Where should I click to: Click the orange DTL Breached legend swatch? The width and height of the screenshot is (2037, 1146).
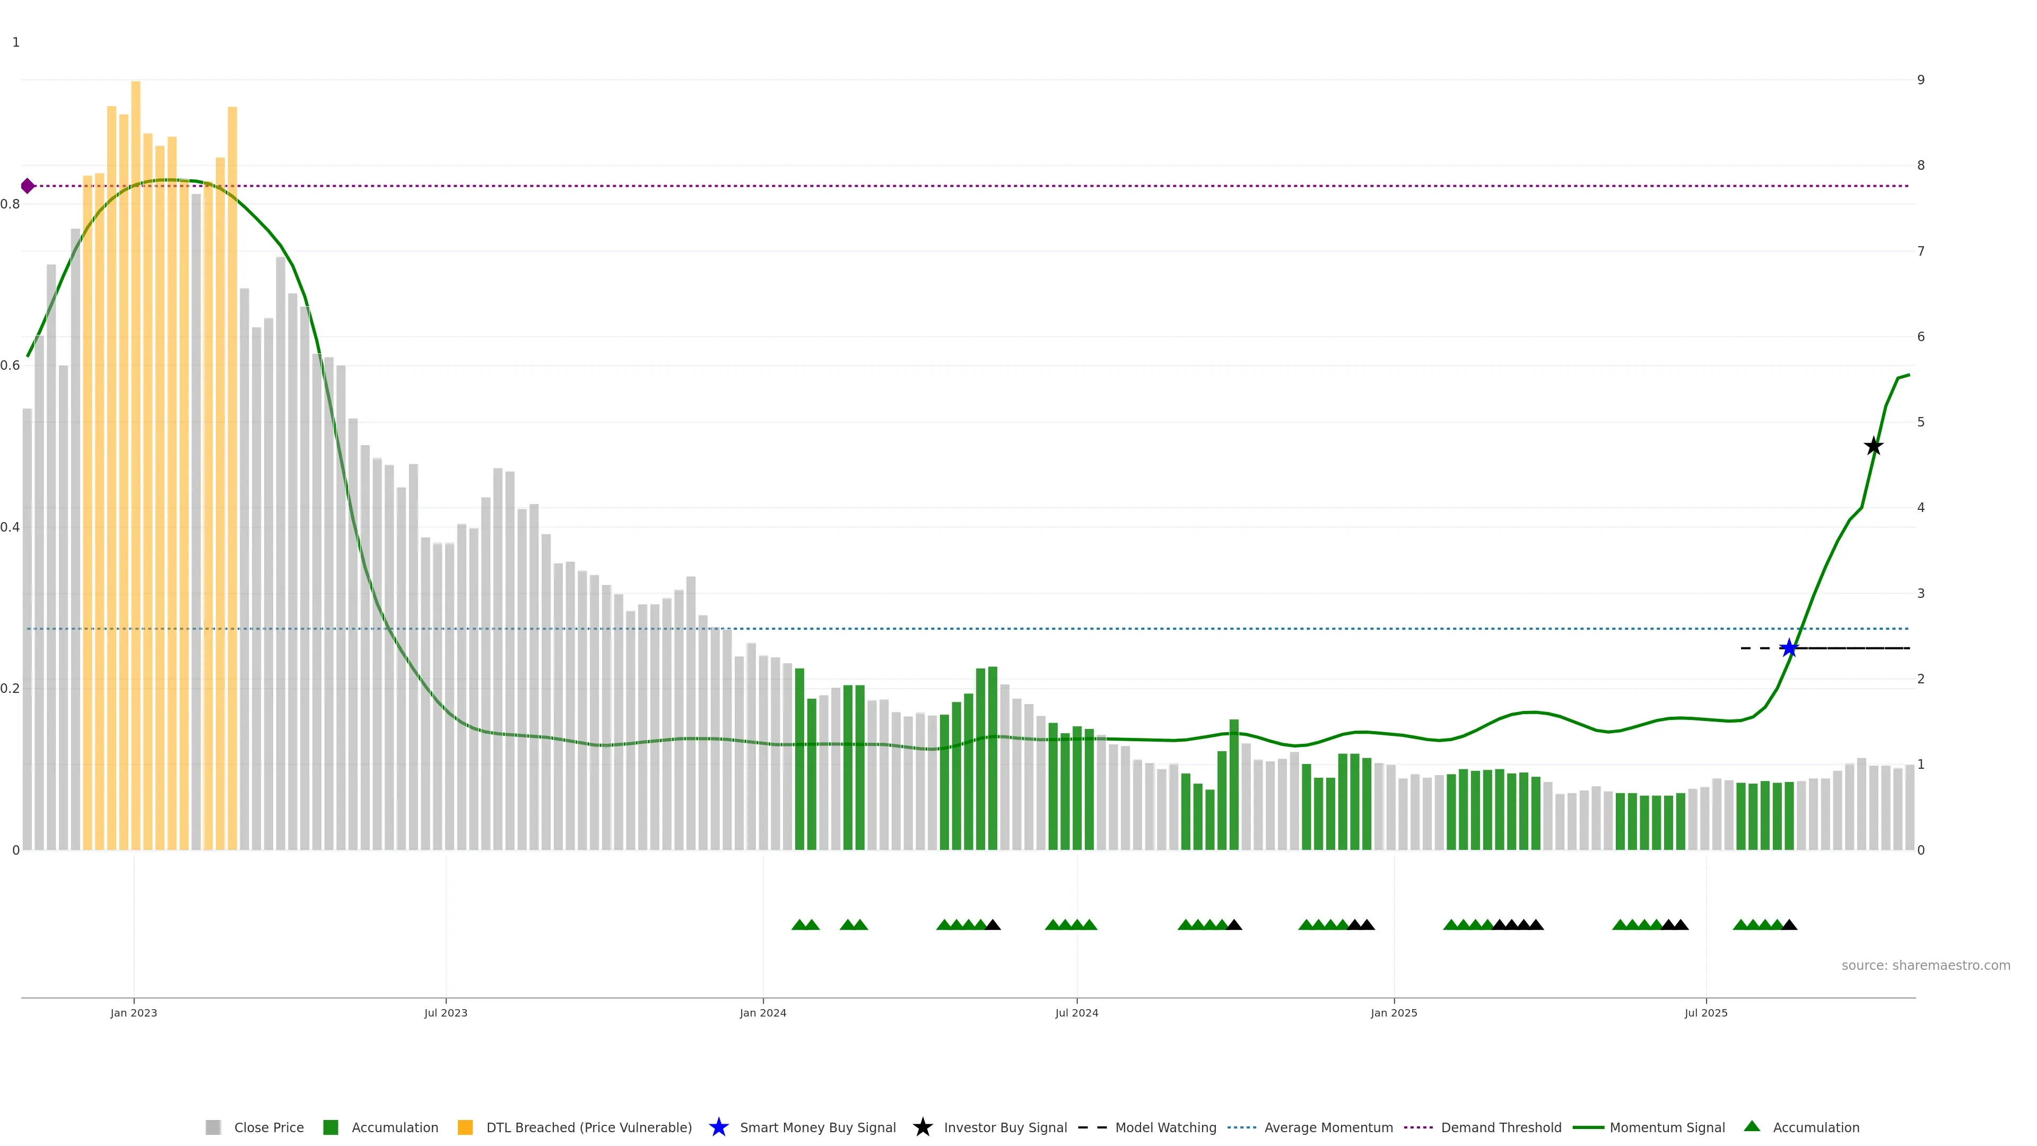[465, 1127]
